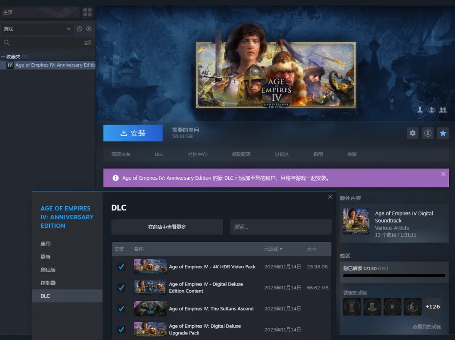Screen dimensions: 455x340
Task: Click the 4K HDR Video Pack thumbnail
Action: pos(150,267)
